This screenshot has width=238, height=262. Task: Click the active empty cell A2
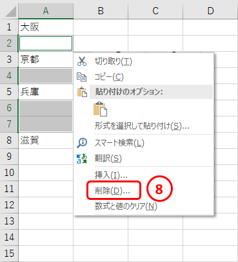[46, 43]
